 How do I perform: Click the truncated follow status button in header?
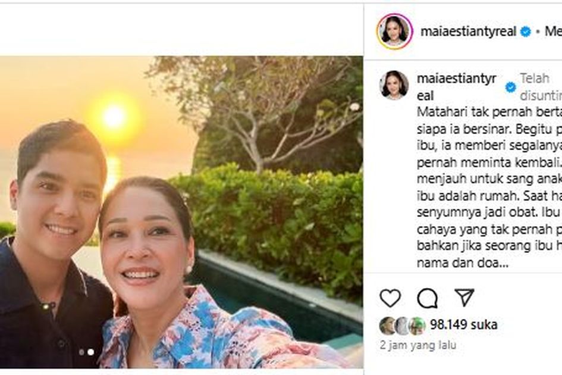553,32
